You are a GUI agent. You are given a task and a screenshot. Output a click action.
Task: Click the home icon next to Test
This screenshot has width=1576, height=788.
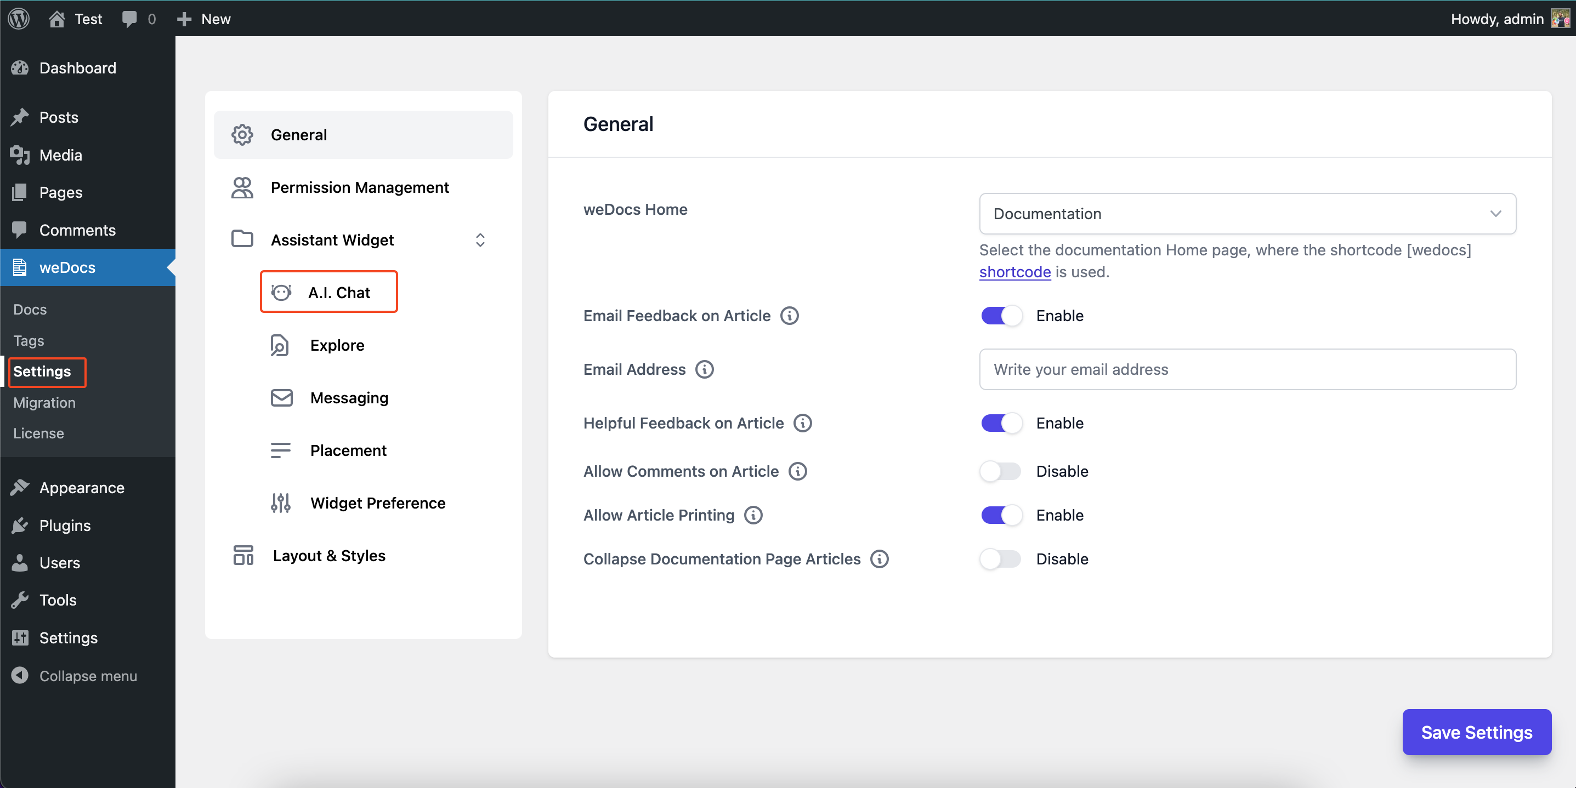click(57, 19)
